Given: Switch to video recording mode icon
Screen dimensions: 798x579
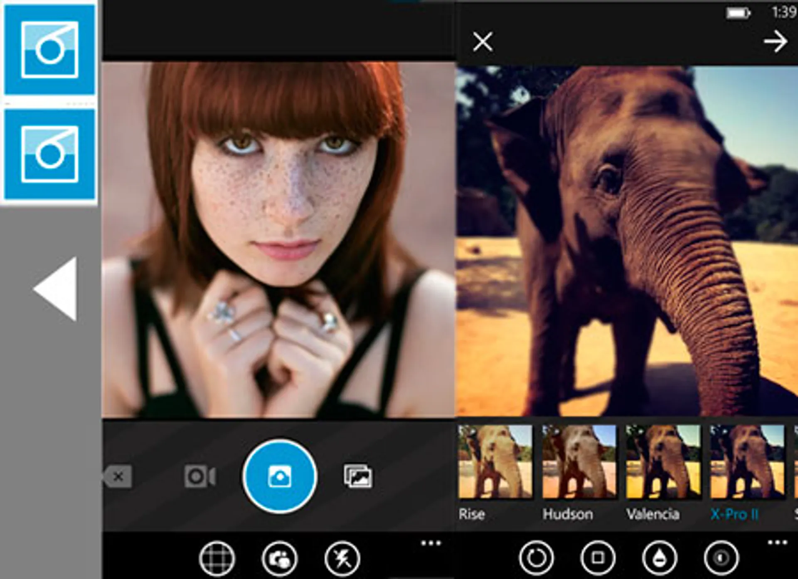Looking at the screenshot, I should pos(200,476).
